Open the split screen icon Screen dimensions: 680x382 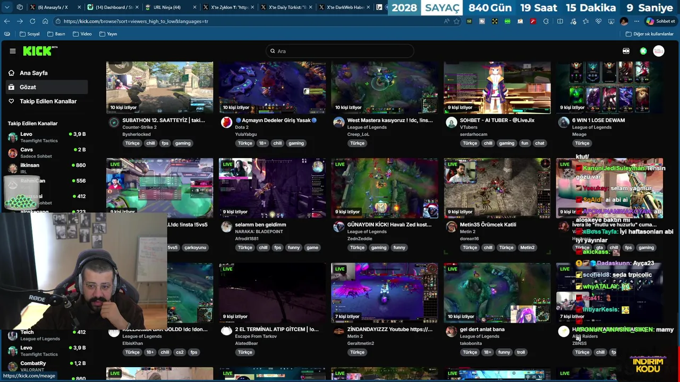click(x=560, y=21)
